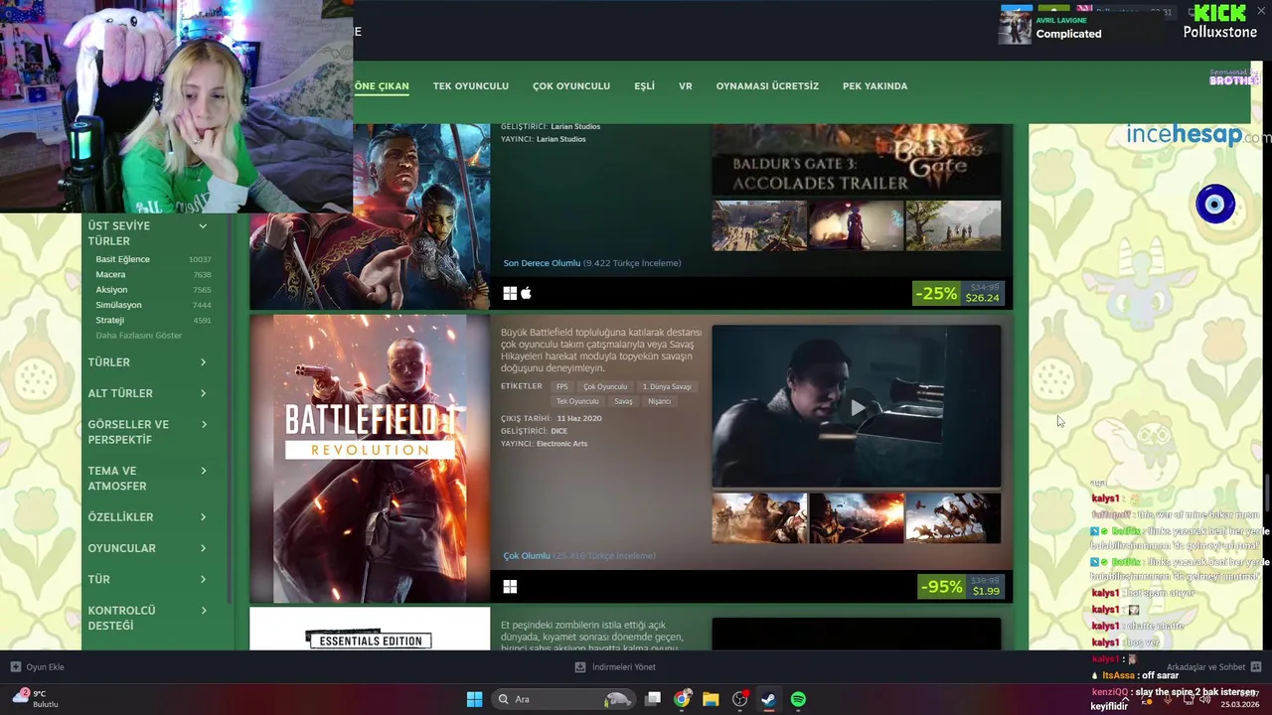Screen dimensions: 1272x715
Task: Click Battlefield 1 -95% price $1.99
Action: click(x=961, y=587)
